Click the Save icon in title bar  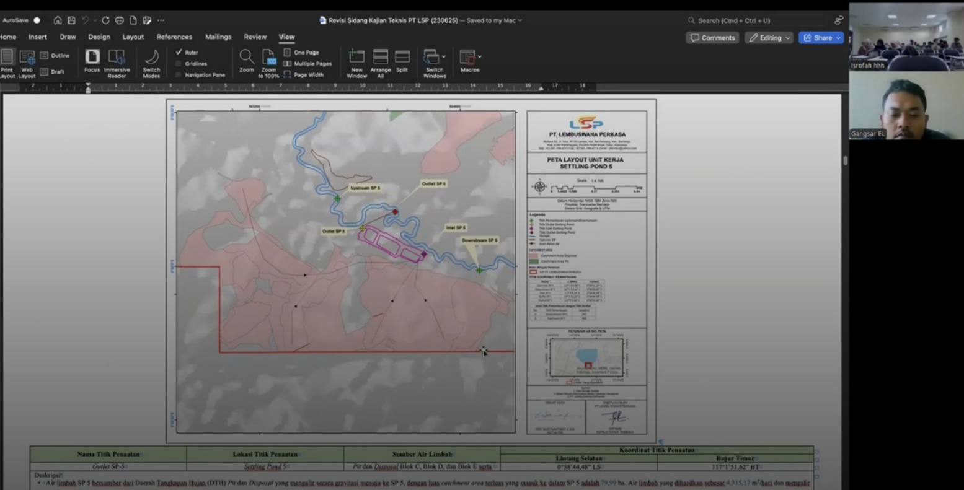point(71,20)
